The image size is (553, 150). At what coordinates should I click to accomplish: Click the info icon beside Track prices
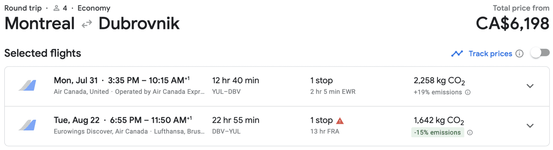tap(519, 54)
